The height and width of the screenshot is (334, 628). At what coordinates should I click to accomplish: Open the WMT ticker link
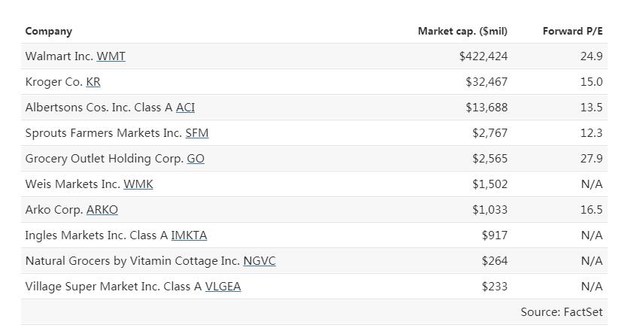[111, 56]
